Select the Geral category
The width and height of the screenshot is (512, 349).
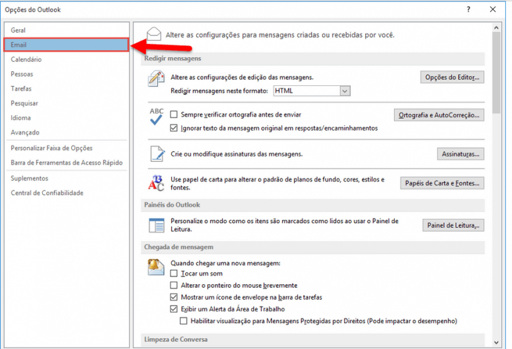(67, 30)
